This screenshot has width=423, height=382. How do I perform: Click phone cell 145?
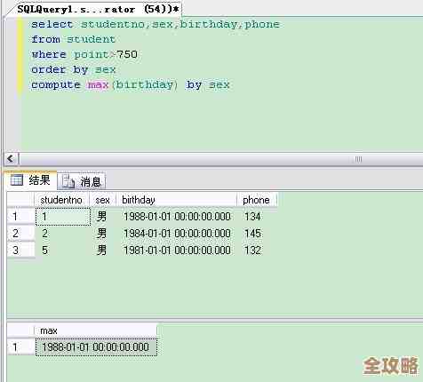point(252,234)
